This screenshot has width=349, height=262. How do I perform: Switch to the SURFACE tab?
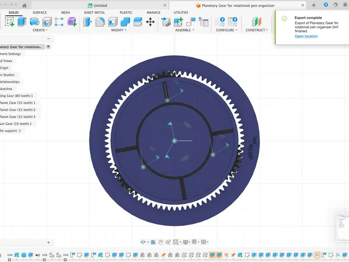[40, 13]
